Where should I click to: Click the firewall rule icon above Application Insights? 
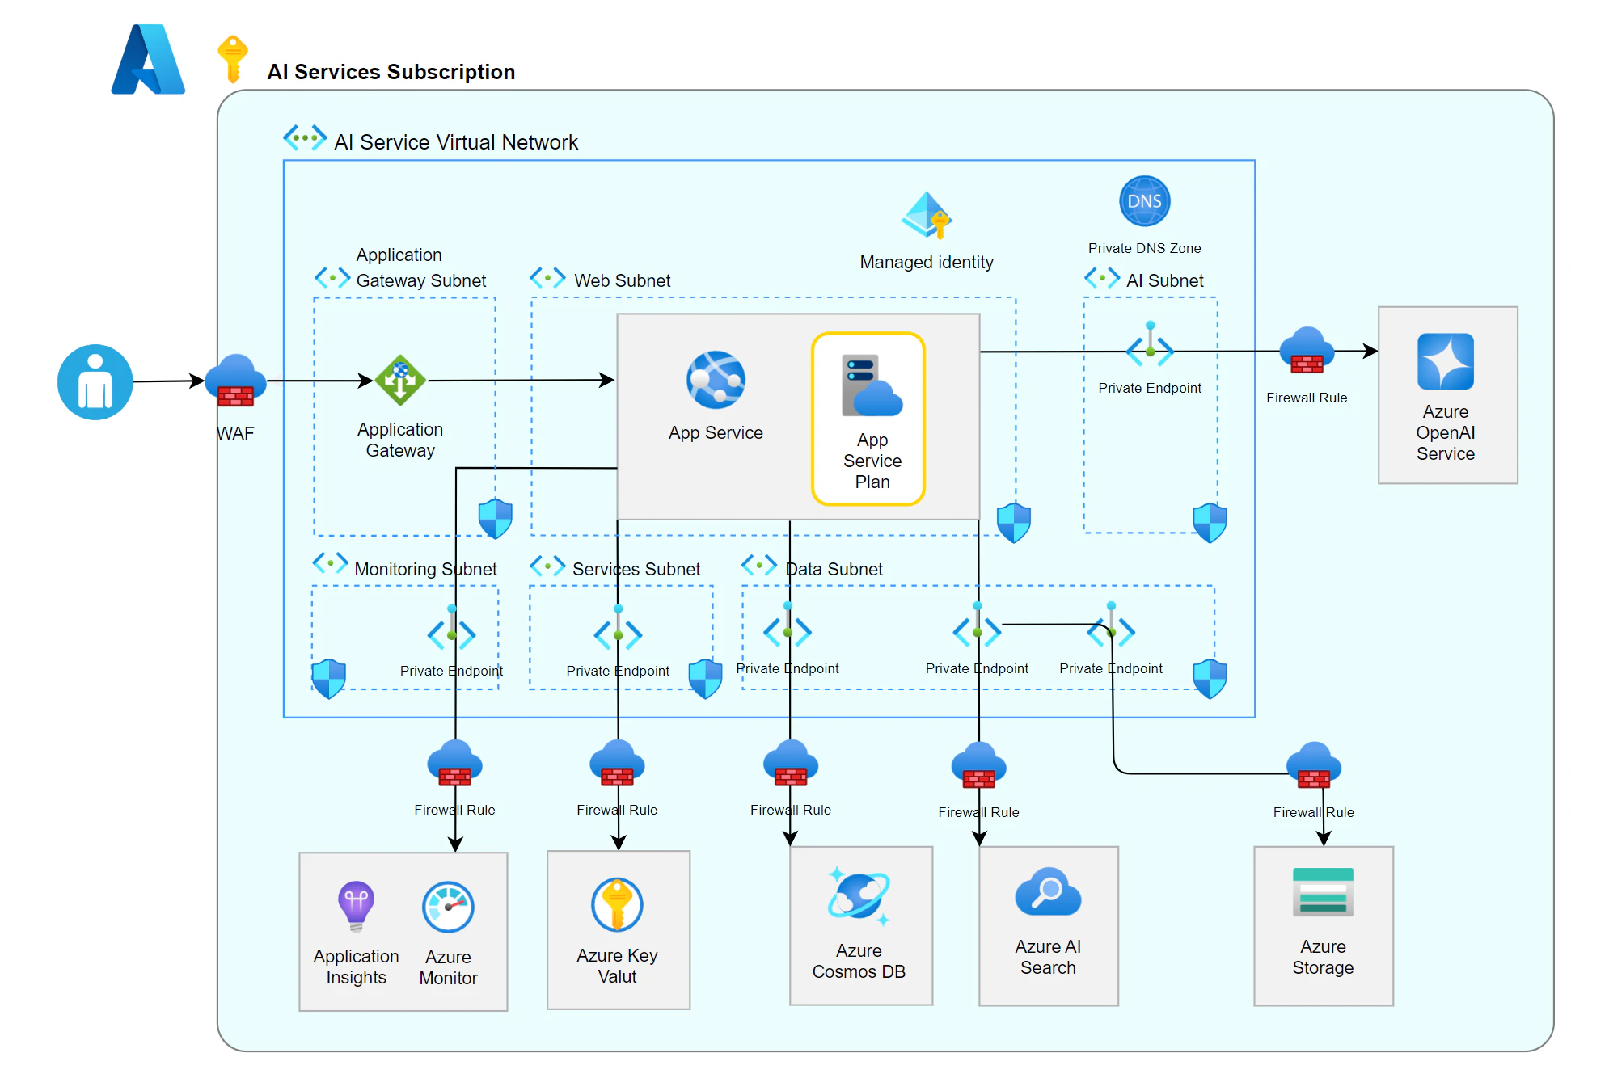tap(454, 764)
